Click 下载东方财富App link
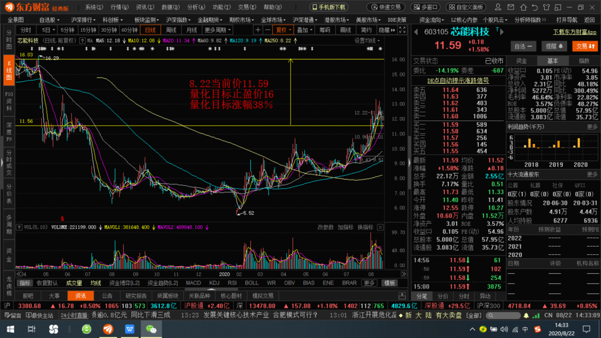 click(x=575, y=32)
